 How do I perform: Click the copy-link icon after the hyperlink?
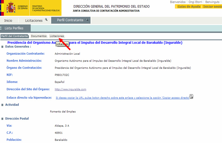pos(191,97)
